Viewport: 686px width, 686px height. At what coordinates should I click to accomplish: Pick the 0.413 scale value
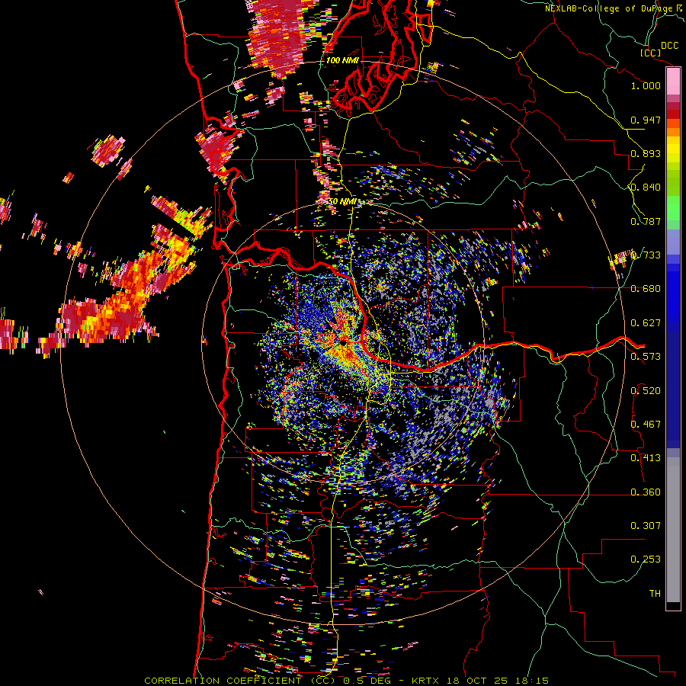[646, 458]
